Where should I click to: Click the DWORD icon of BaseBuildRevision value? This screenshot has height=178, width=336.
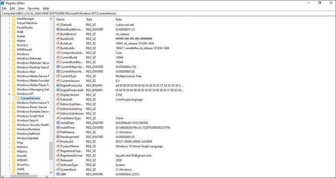click(58, 29)
